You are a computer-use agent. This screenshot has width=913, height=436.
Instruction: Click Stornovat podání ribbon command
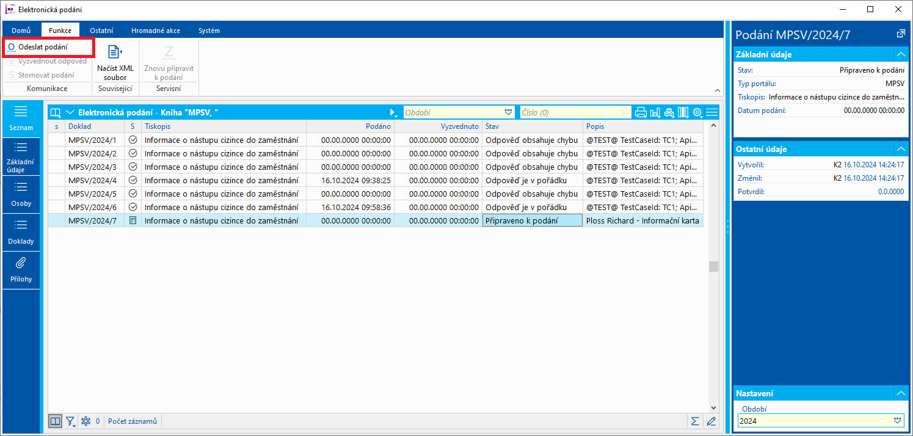point(42,75)
